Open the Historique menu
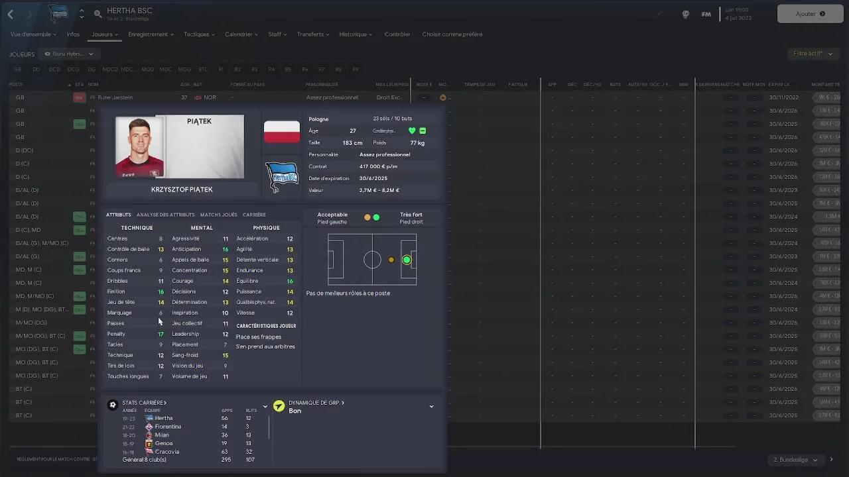The height and width of the screenshot is (477, 849). pyautogui.click(x=356, y=34)
